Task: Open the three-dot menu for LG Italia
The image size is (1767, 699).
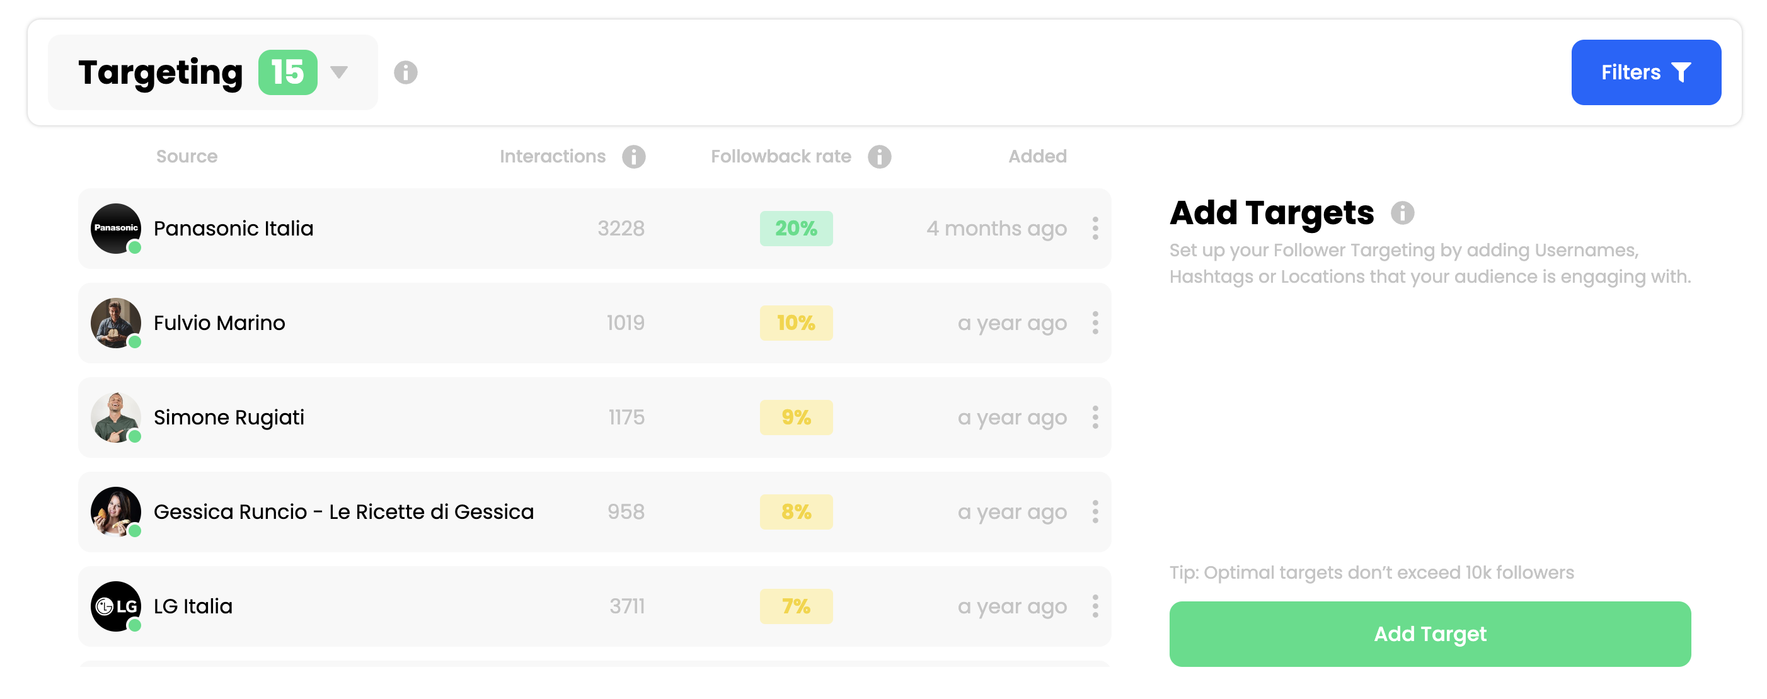Action: (x=1094, y=606)
